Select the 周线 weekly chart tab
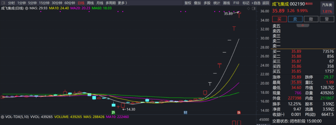 (x=90, y=3)
